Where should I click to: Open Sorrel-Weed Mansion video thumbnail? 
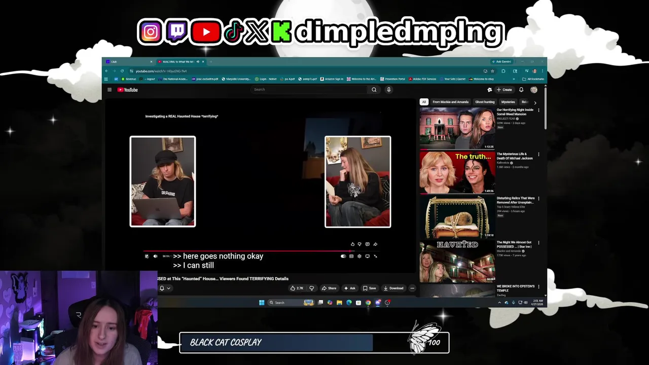tap(457, 128)
